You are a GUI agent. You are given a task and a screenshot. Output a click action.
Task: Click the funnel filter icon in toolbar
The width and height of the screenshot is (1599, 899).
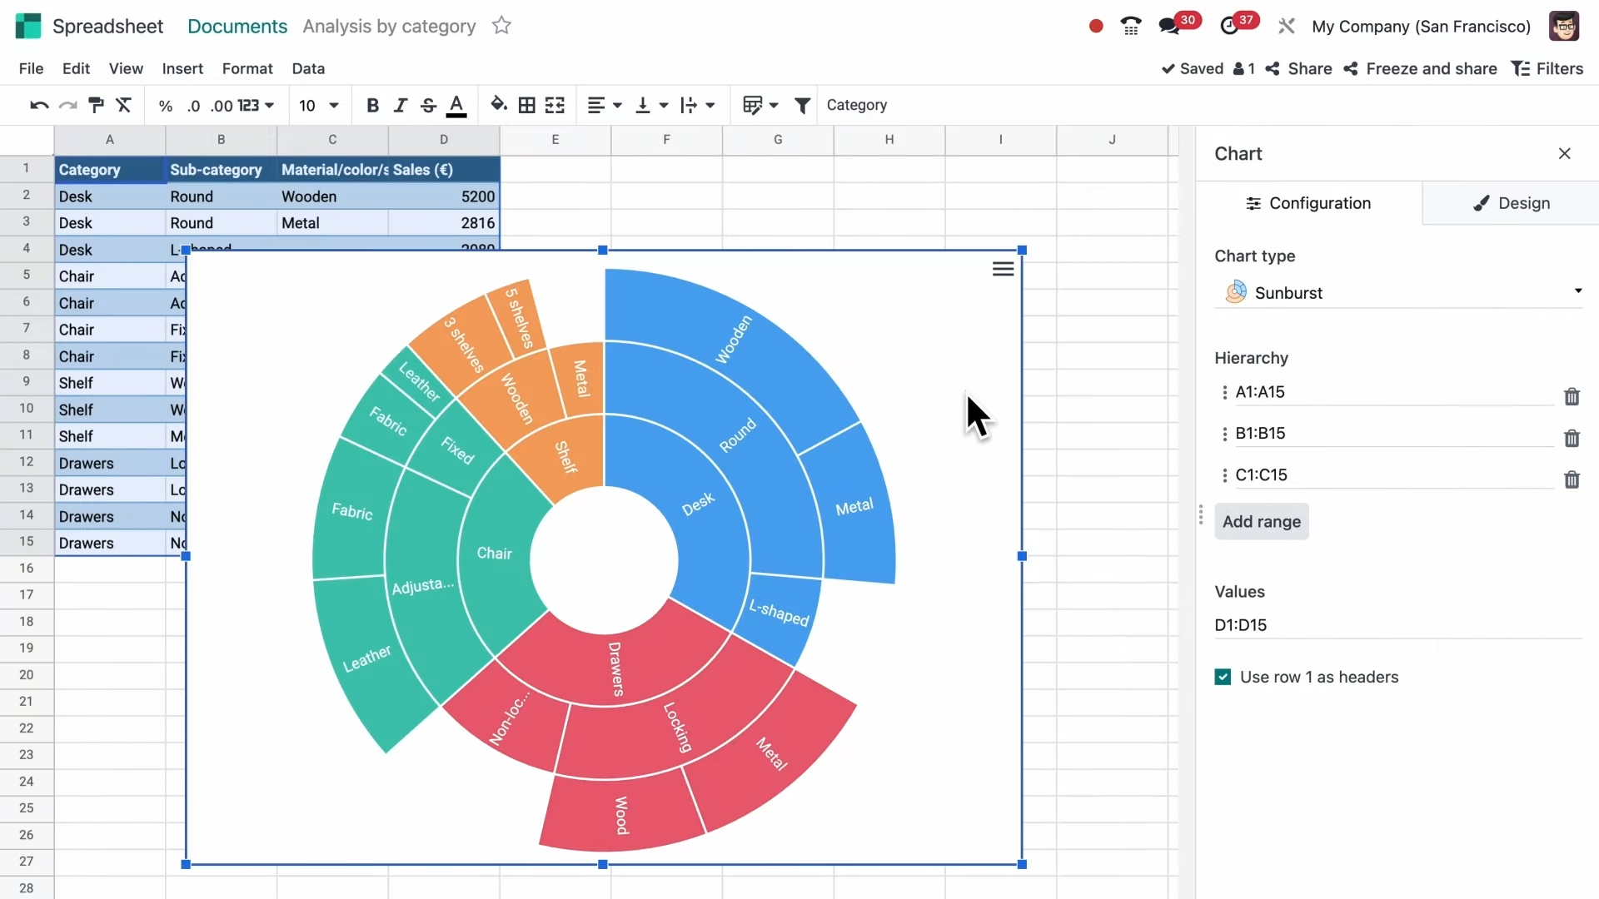(802, 105)
